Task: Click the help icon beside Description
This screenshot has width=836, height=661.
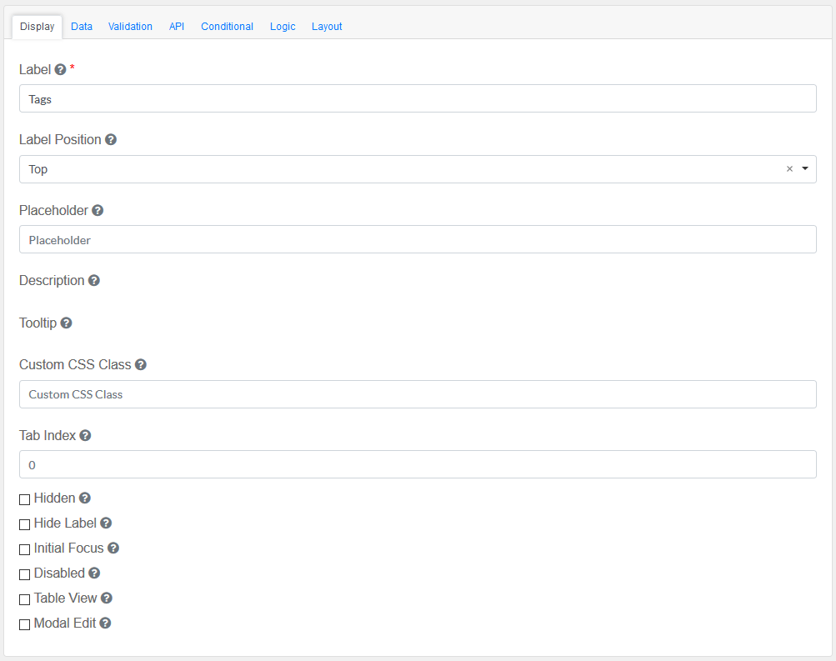Action: tap(94, 281)
